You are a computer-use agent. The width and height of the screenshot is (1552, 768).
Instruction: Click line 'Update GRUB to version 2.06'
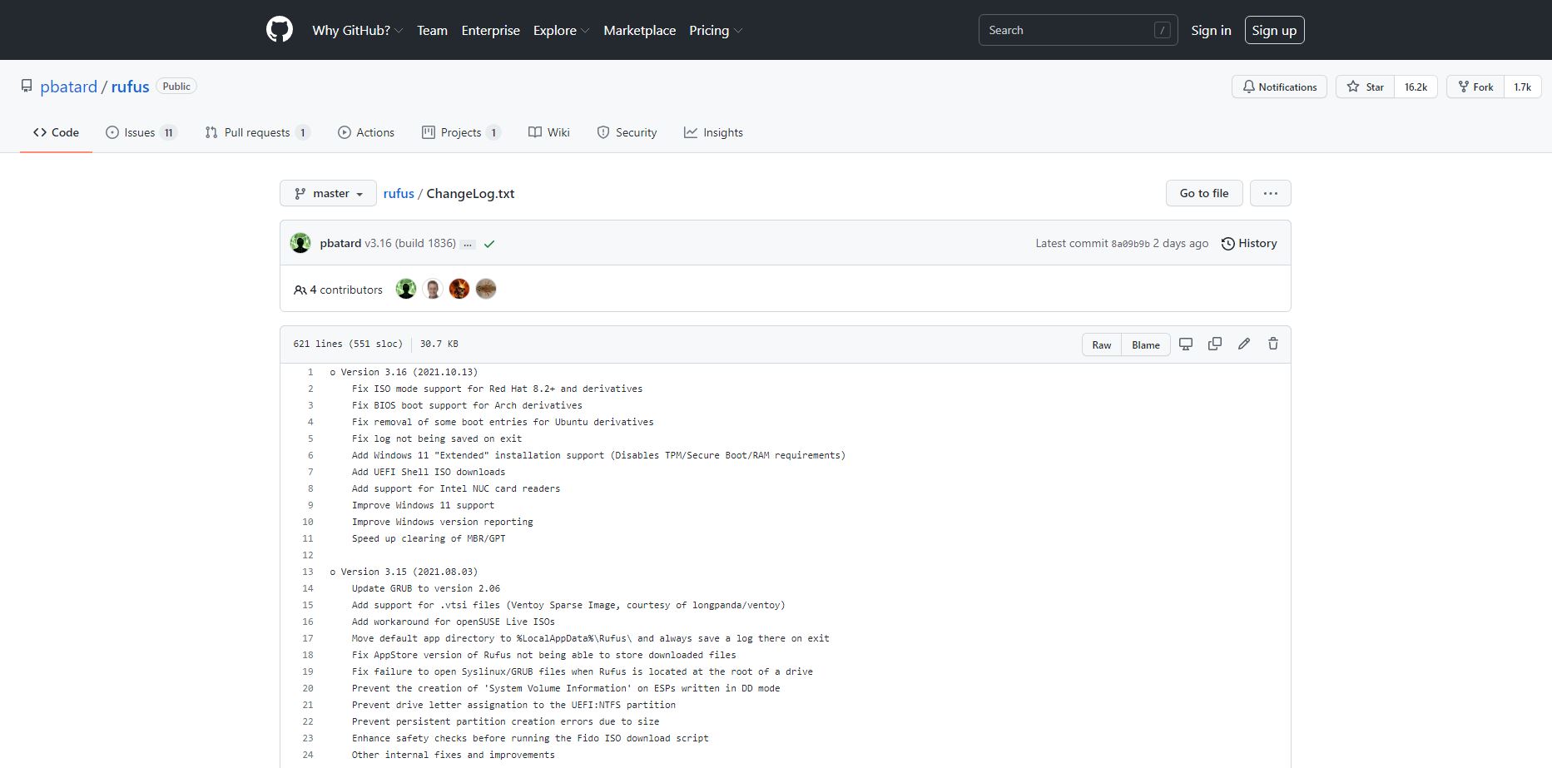coord(426,588)
